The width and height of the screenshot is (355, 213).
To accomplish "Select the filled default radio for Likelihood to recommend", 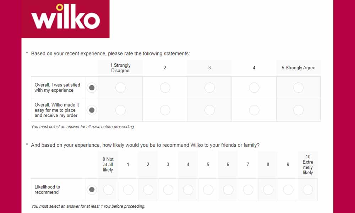I will tap(92, 190).
